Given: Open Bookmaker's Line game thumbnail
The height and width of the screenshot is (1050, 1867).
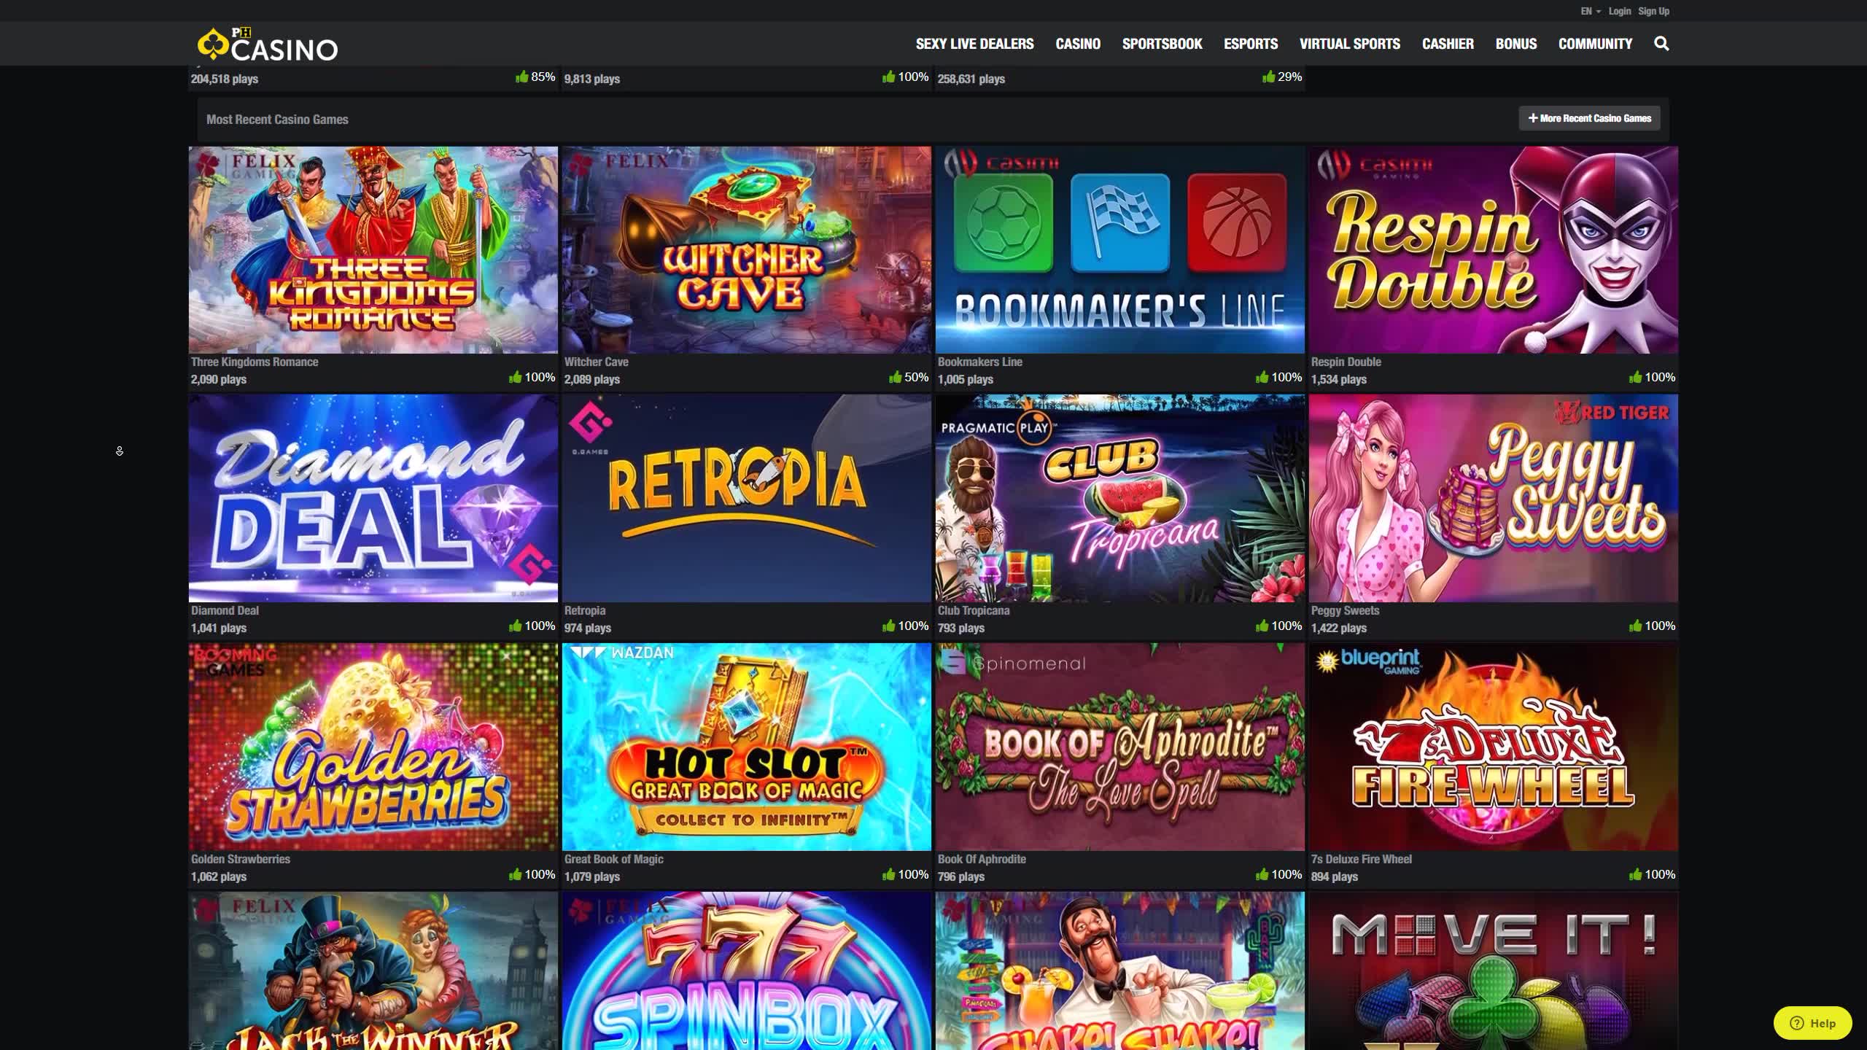Looking at the screenshot, I should tap(1120, 250).
